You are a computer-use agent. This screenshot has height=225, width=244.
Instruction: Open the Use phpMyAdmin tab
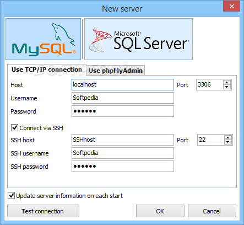point(116,71)
